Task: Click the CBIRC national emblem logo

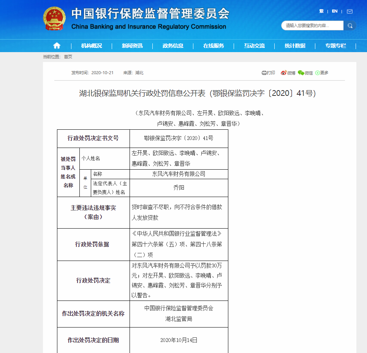Action: pyautogui.click(x=54, y=19)
